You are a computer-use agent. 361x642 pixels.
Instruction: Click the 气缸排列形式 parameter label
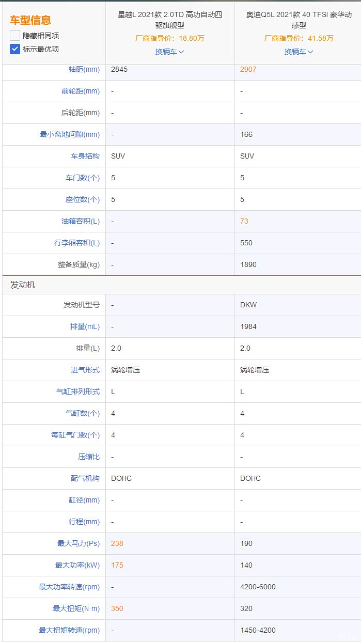coord(78,392)
